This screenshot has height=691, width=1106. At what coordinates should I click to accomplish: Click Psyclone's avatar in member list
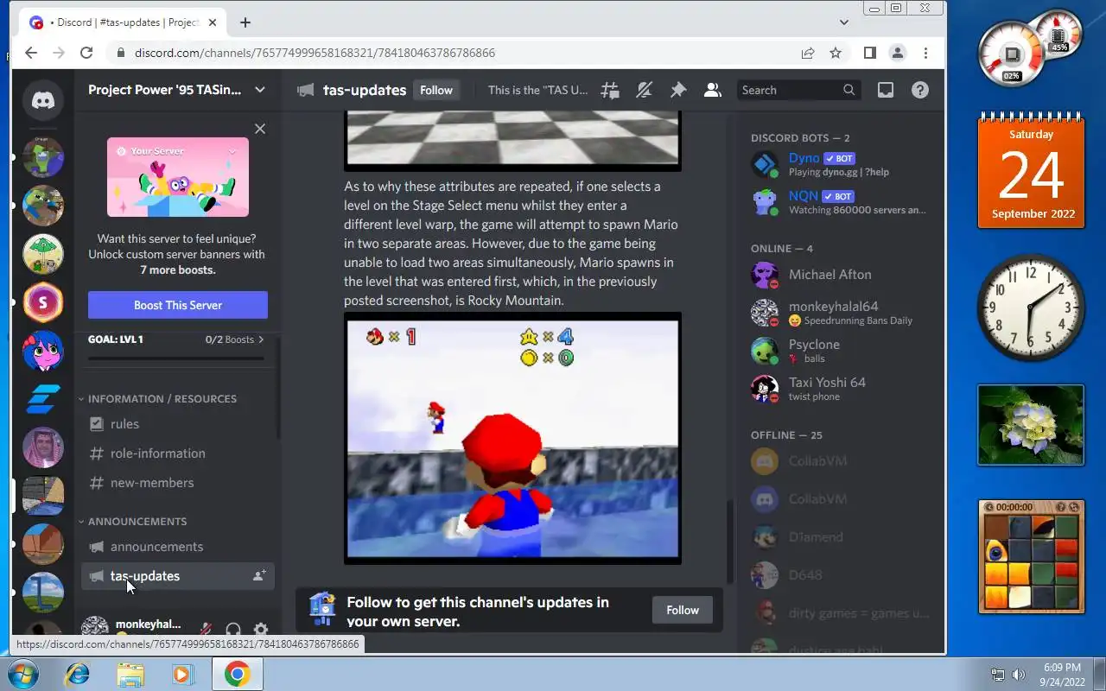coord(765,351)
